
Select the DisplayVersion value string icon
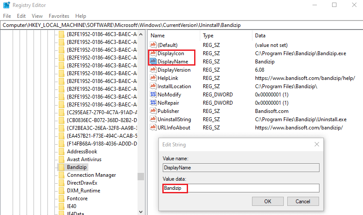point(153,69)
